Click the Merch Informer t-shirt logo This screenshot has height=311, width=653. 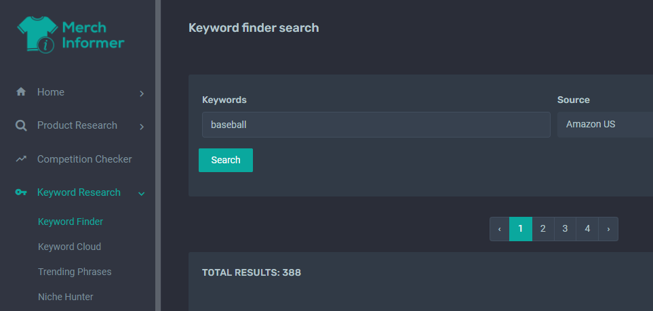coord(37,35)
